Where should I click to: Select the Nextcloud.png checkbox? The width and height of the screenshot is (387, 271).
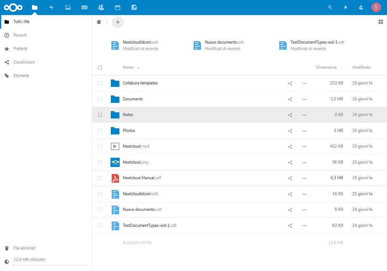(x=100, y=162)
